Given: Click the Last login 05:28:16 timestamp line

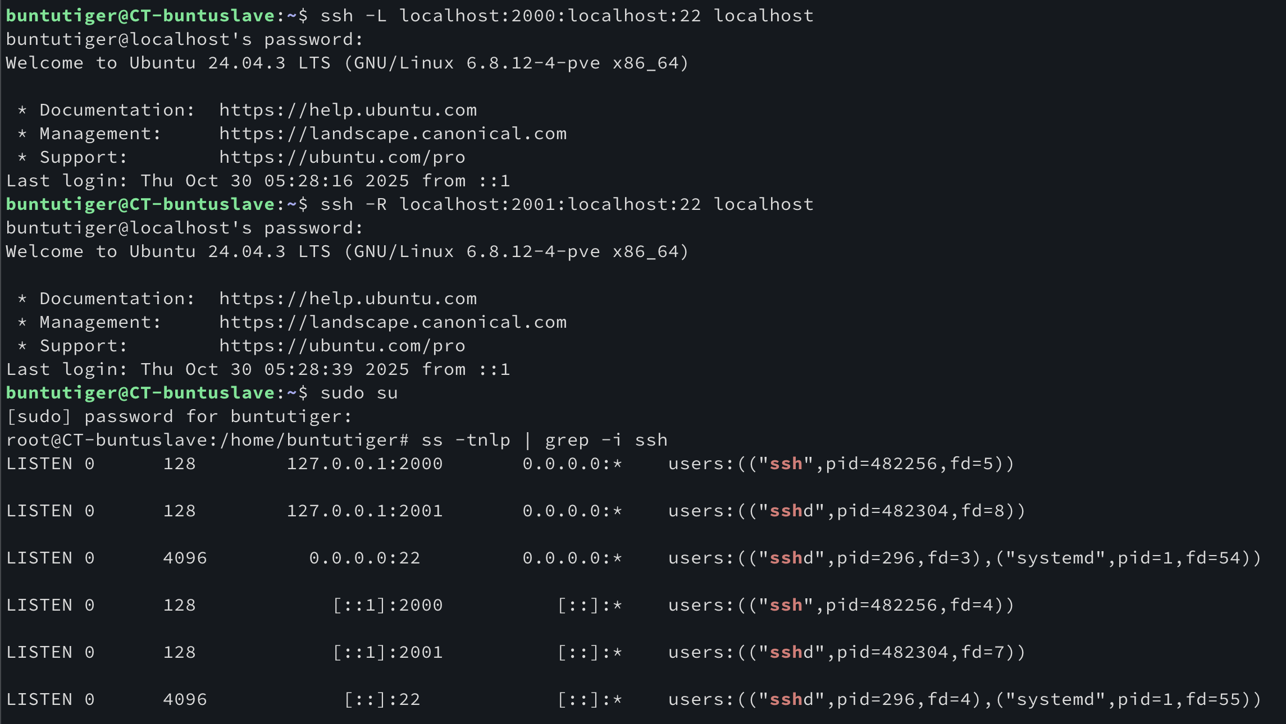Looking at the screenshot, I should pos(258,181).
